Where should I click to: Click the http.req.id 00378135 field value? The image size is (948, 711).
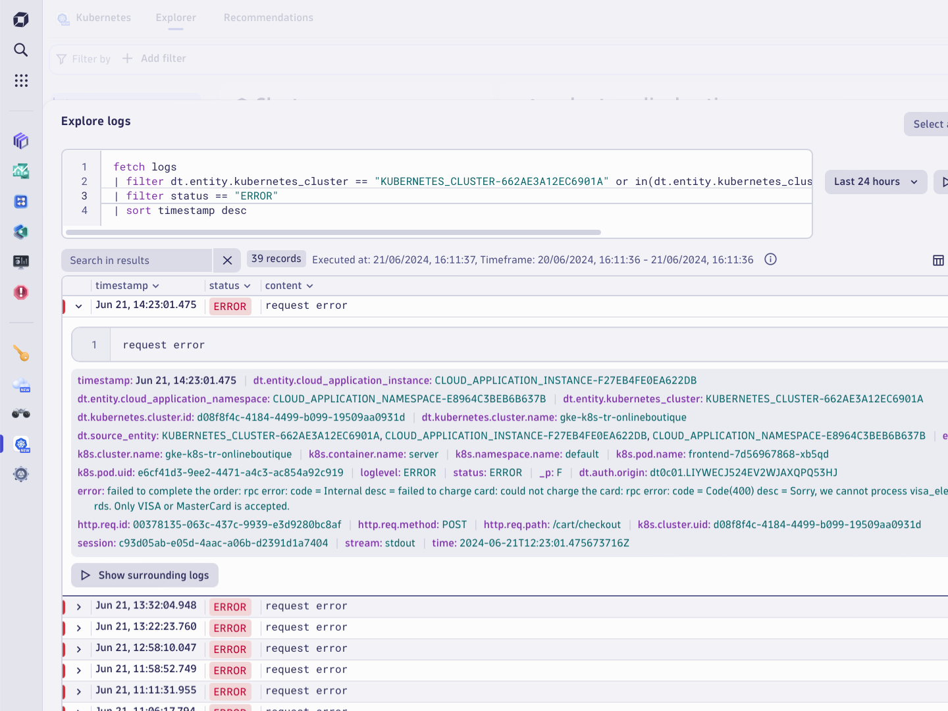[x=237, y=525]
